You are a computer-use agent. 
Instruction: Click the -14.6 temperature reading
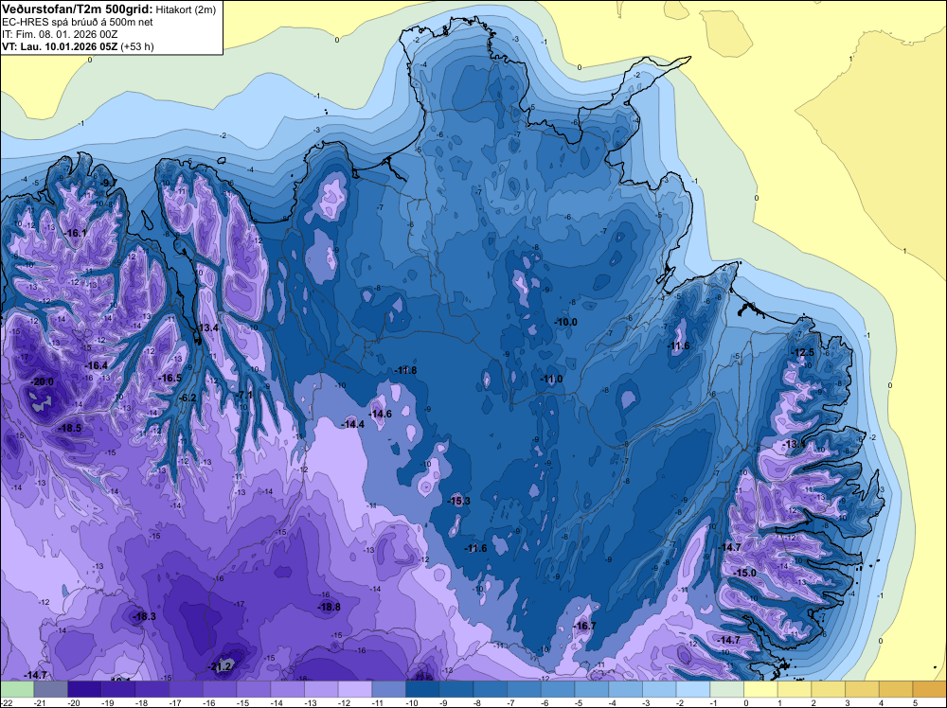pyautogui.click(x=381, y=414)
